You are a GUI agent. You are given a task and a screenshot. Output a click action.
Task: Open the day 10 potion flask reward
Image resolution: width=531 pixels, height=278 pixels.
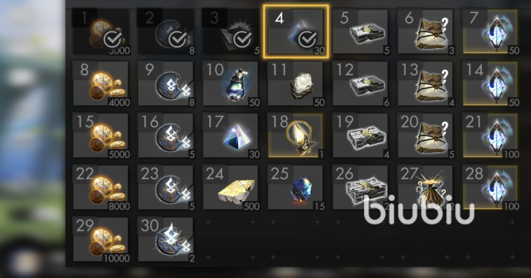coord(231,83)
